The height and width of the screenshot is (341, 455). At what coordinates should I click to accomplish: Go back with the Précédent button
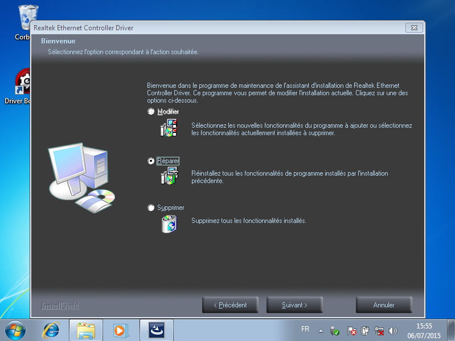[230, 305]
